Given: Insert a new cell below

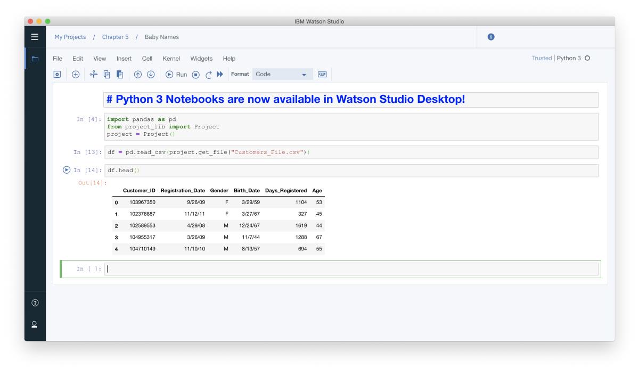Looking at the screenshot, I should (x=76, y=74).
